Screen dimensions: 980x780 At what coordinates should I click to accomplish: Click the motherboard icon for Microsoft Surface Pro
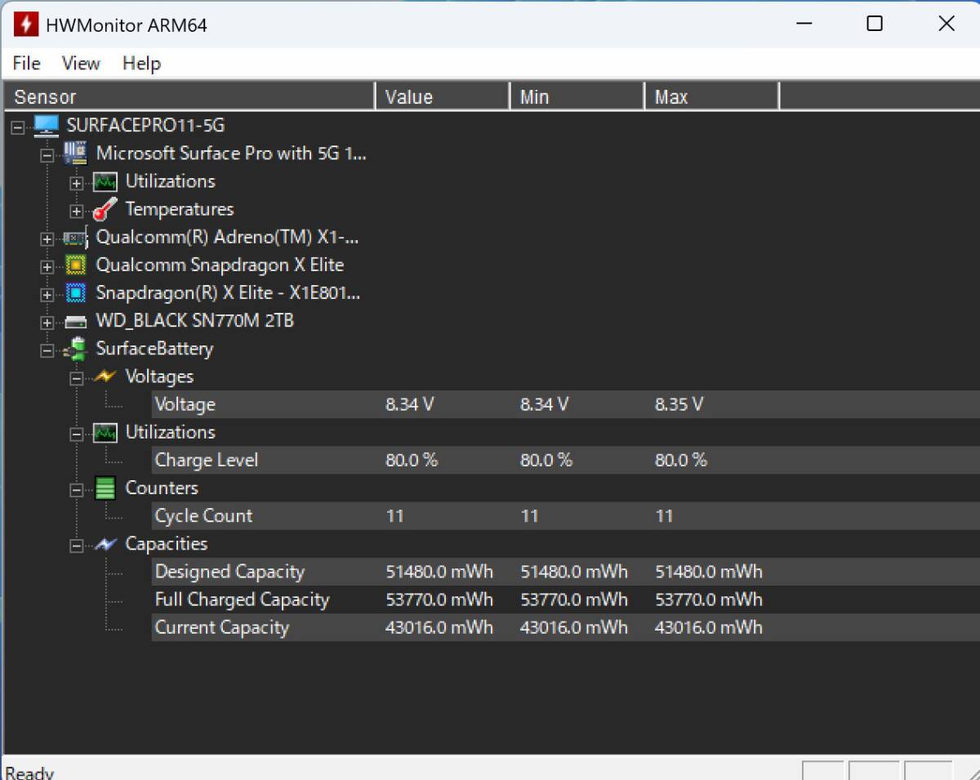click(76, 154)
